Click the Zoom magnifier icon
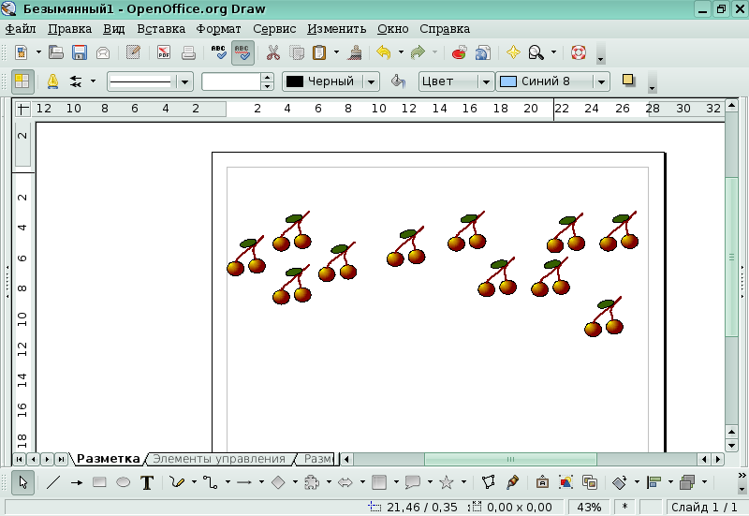This screenshot has height=516, width=749. tap(536, 52)
